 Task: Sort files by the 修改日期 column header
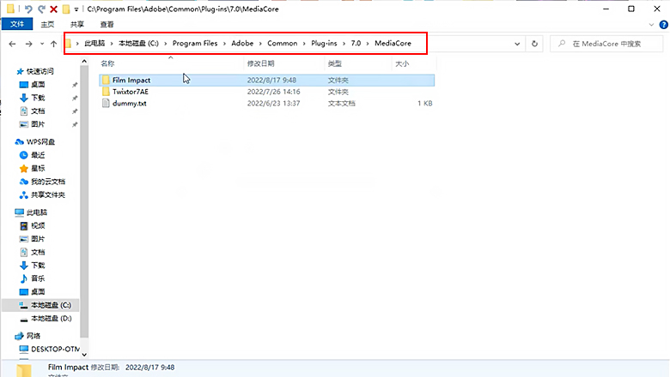pos(261,63)
